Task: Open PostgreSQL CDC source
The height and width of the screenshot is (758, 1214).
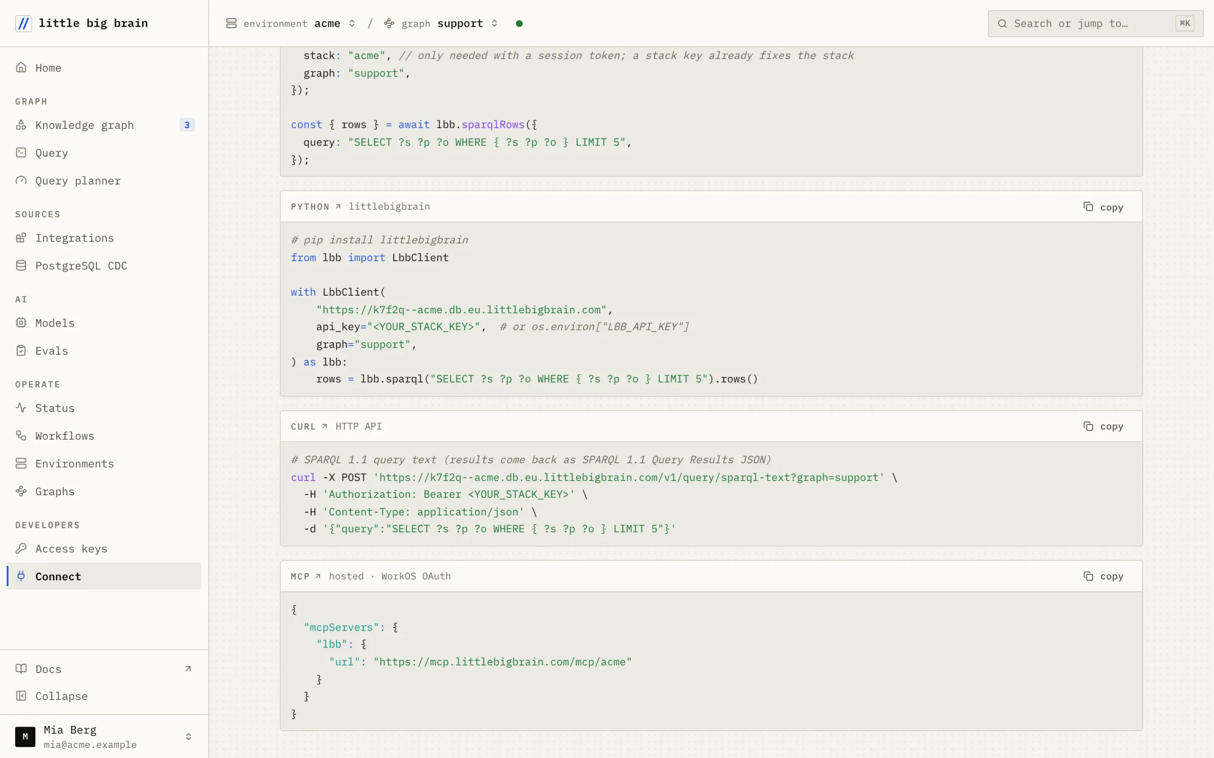Action: pos(104,265)
